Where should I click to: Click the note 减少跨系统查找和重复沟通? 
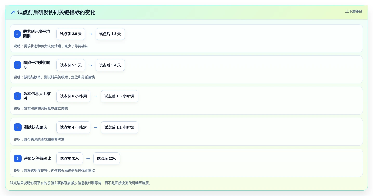point(39,139)
